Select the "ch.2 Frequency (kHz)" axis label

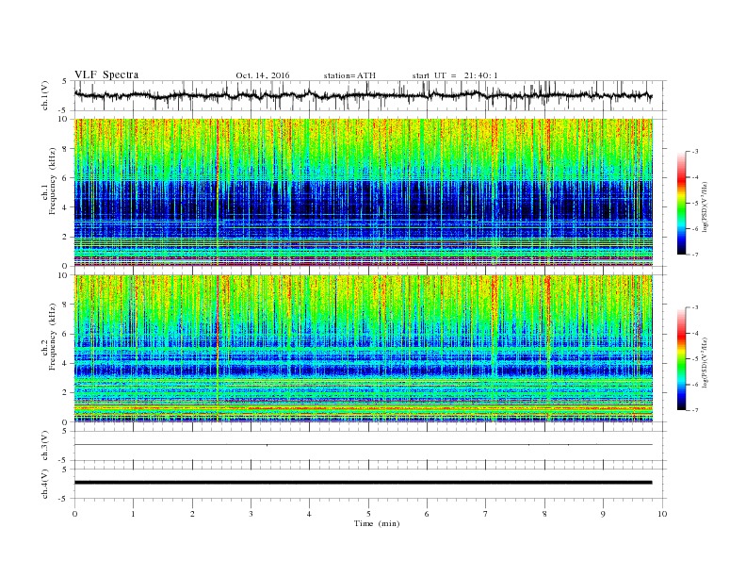[49, 338]
